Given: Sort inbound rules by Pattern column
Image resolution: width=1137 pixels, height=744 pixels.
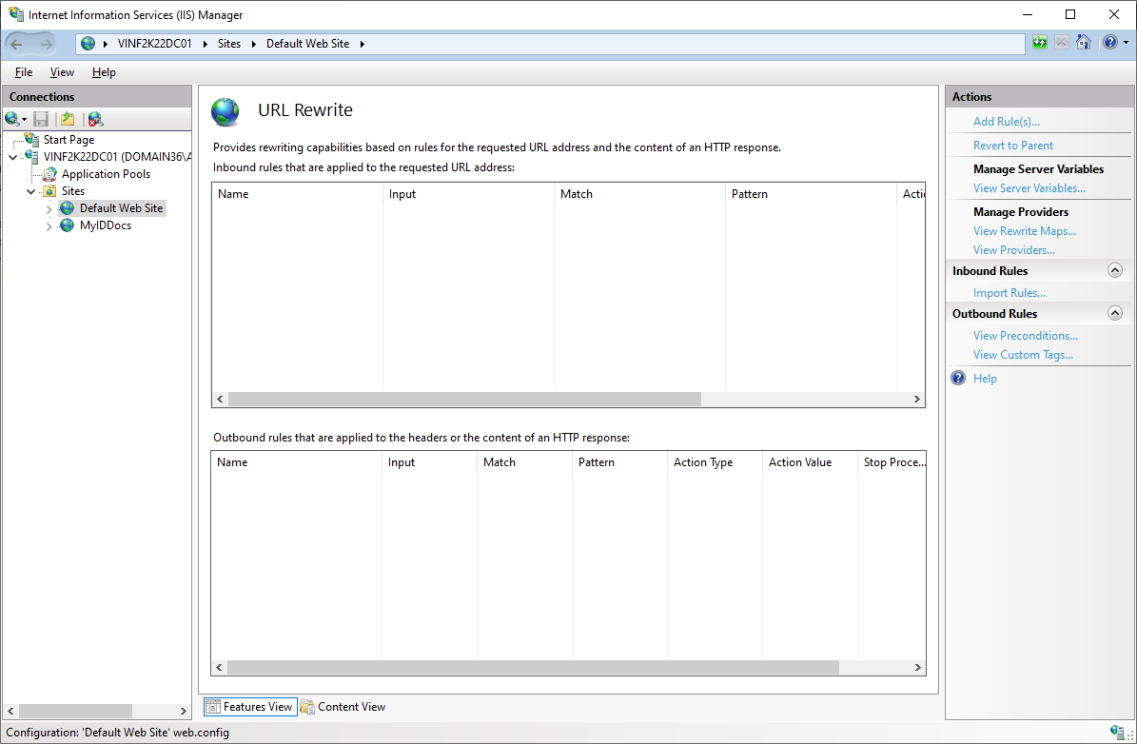Looking at the screenshot, I should tap(811, 194).
